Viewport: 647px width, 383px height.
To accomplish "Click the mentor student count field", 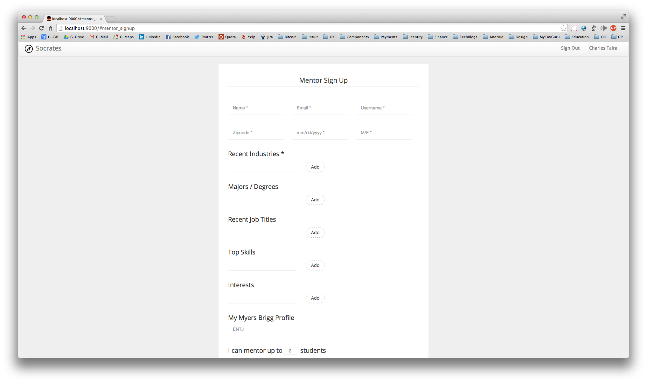I will point(290,351).
